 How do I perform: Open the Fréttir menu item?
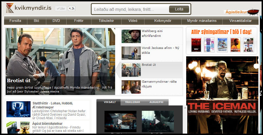79,21
